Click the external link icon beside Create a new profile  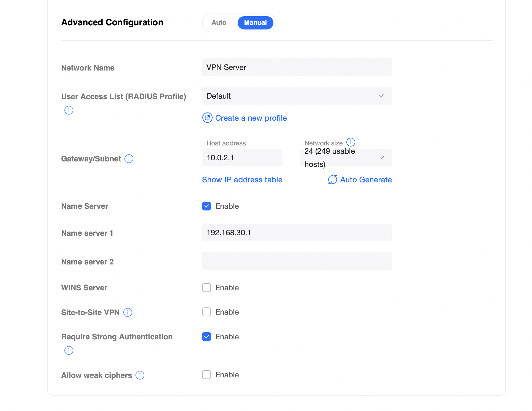pyautogui.click(x=207, y=118)
